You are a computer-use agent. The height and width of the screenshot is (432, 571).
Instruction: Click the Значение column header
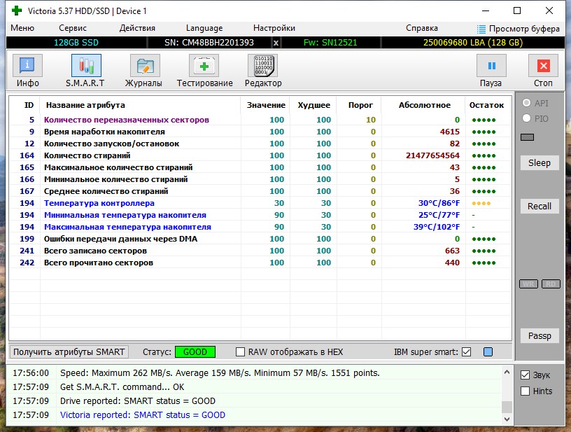[266, 105]
